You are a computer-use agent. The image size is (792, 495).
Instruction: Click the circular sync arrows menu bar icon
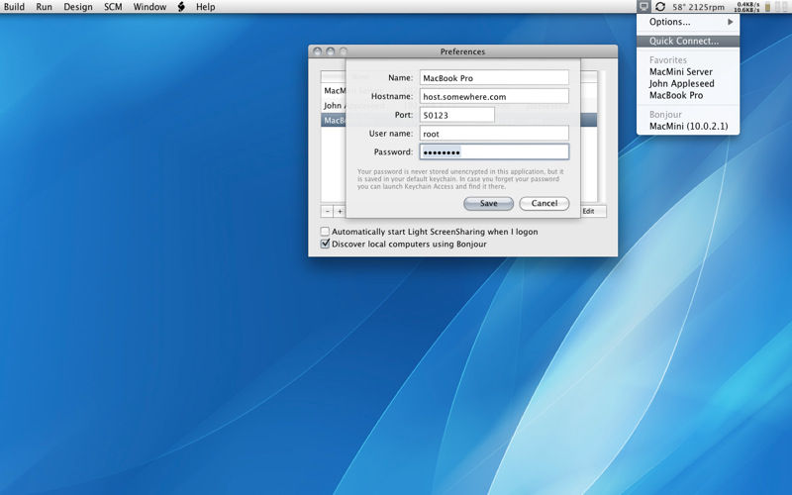point(660,7)
